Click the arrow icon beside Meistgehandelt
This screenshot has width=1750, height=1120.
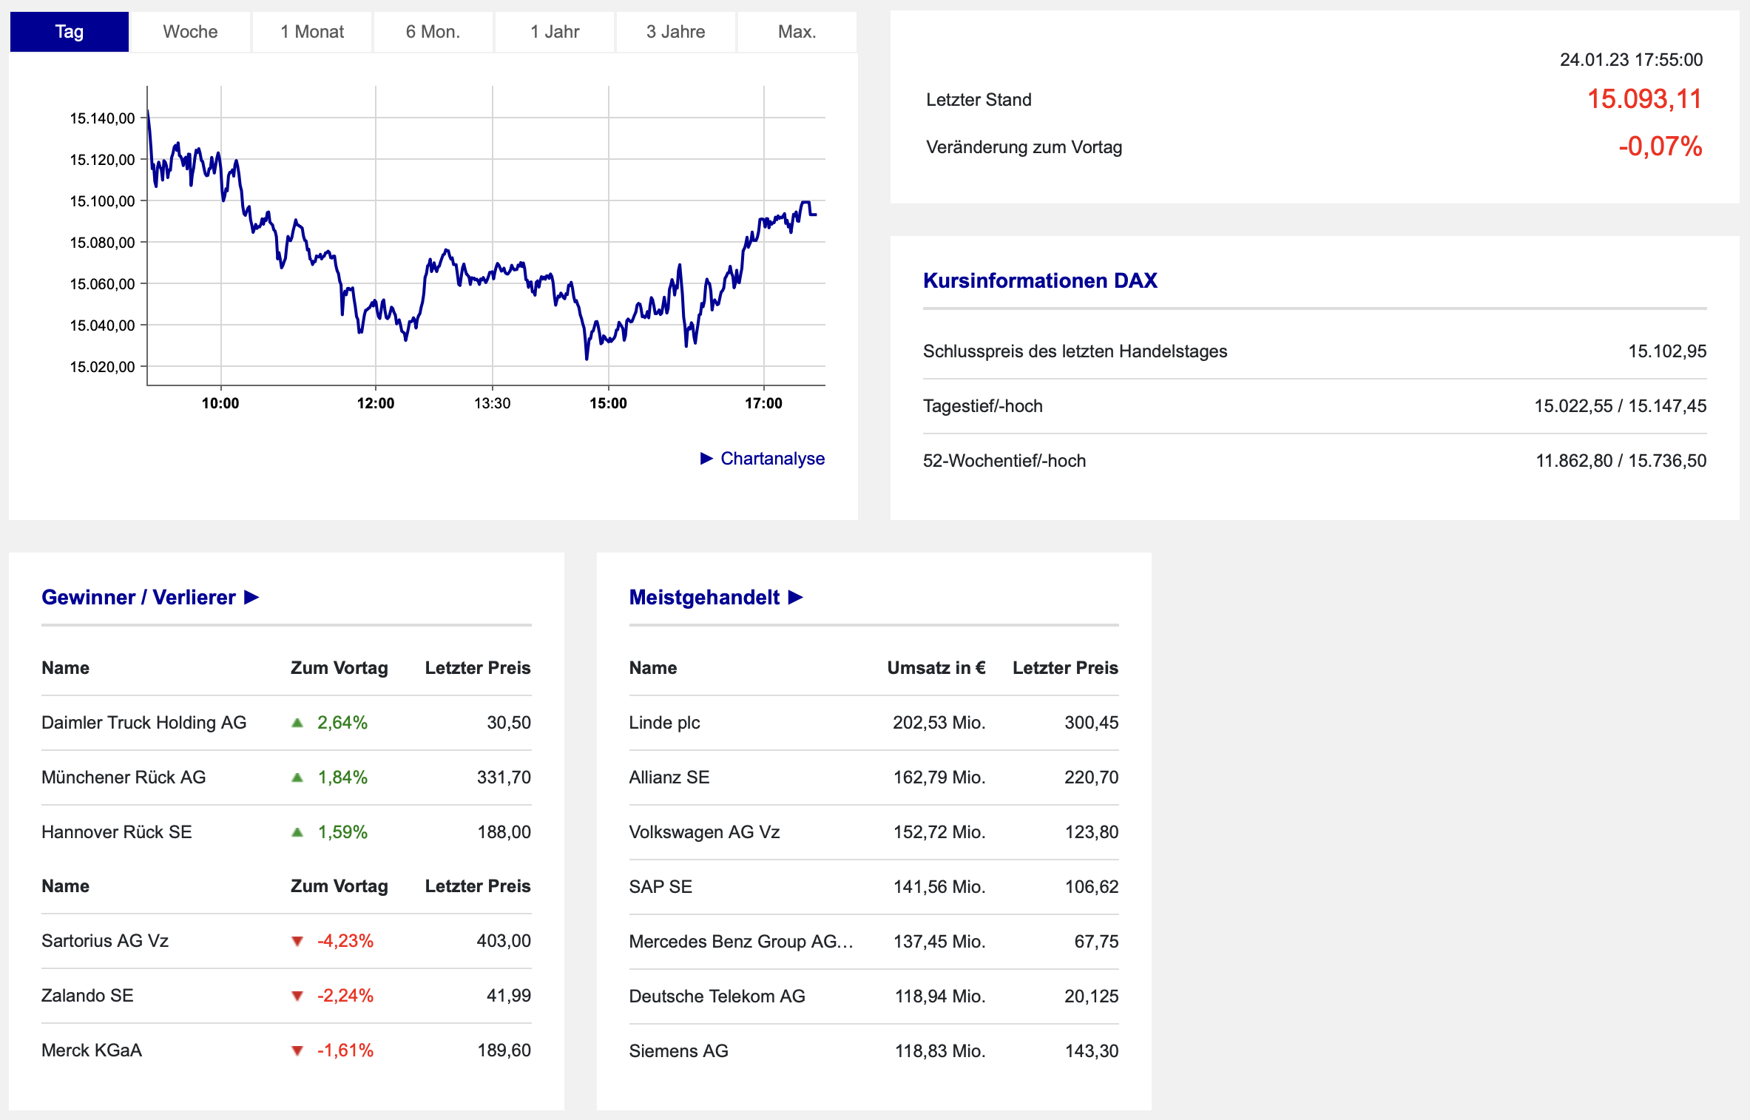click(796, 597)
